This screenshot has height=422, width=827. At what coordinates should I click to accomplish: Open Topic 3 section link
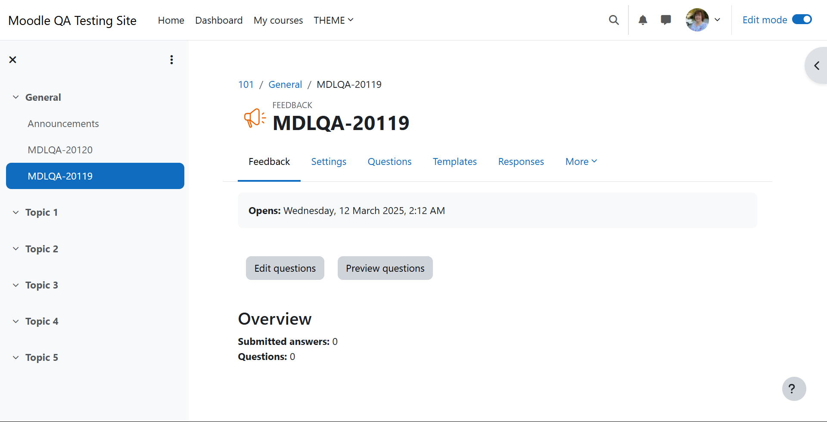(41, 285)
